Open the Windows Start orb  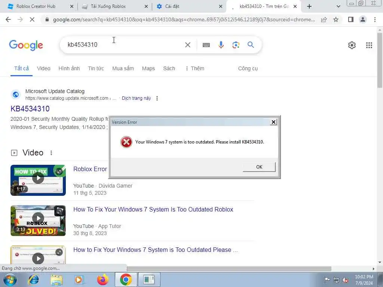(x=10, y=280)
